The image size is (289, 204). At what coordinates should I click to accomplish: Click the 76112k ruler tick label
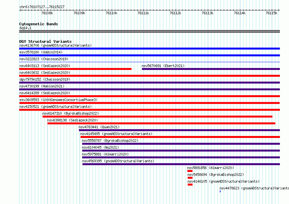point(175,13)
